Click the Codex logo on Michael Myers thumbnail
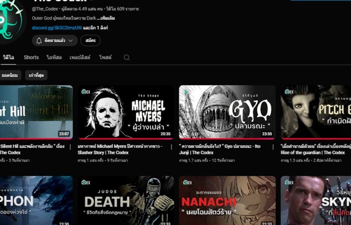 86,91
